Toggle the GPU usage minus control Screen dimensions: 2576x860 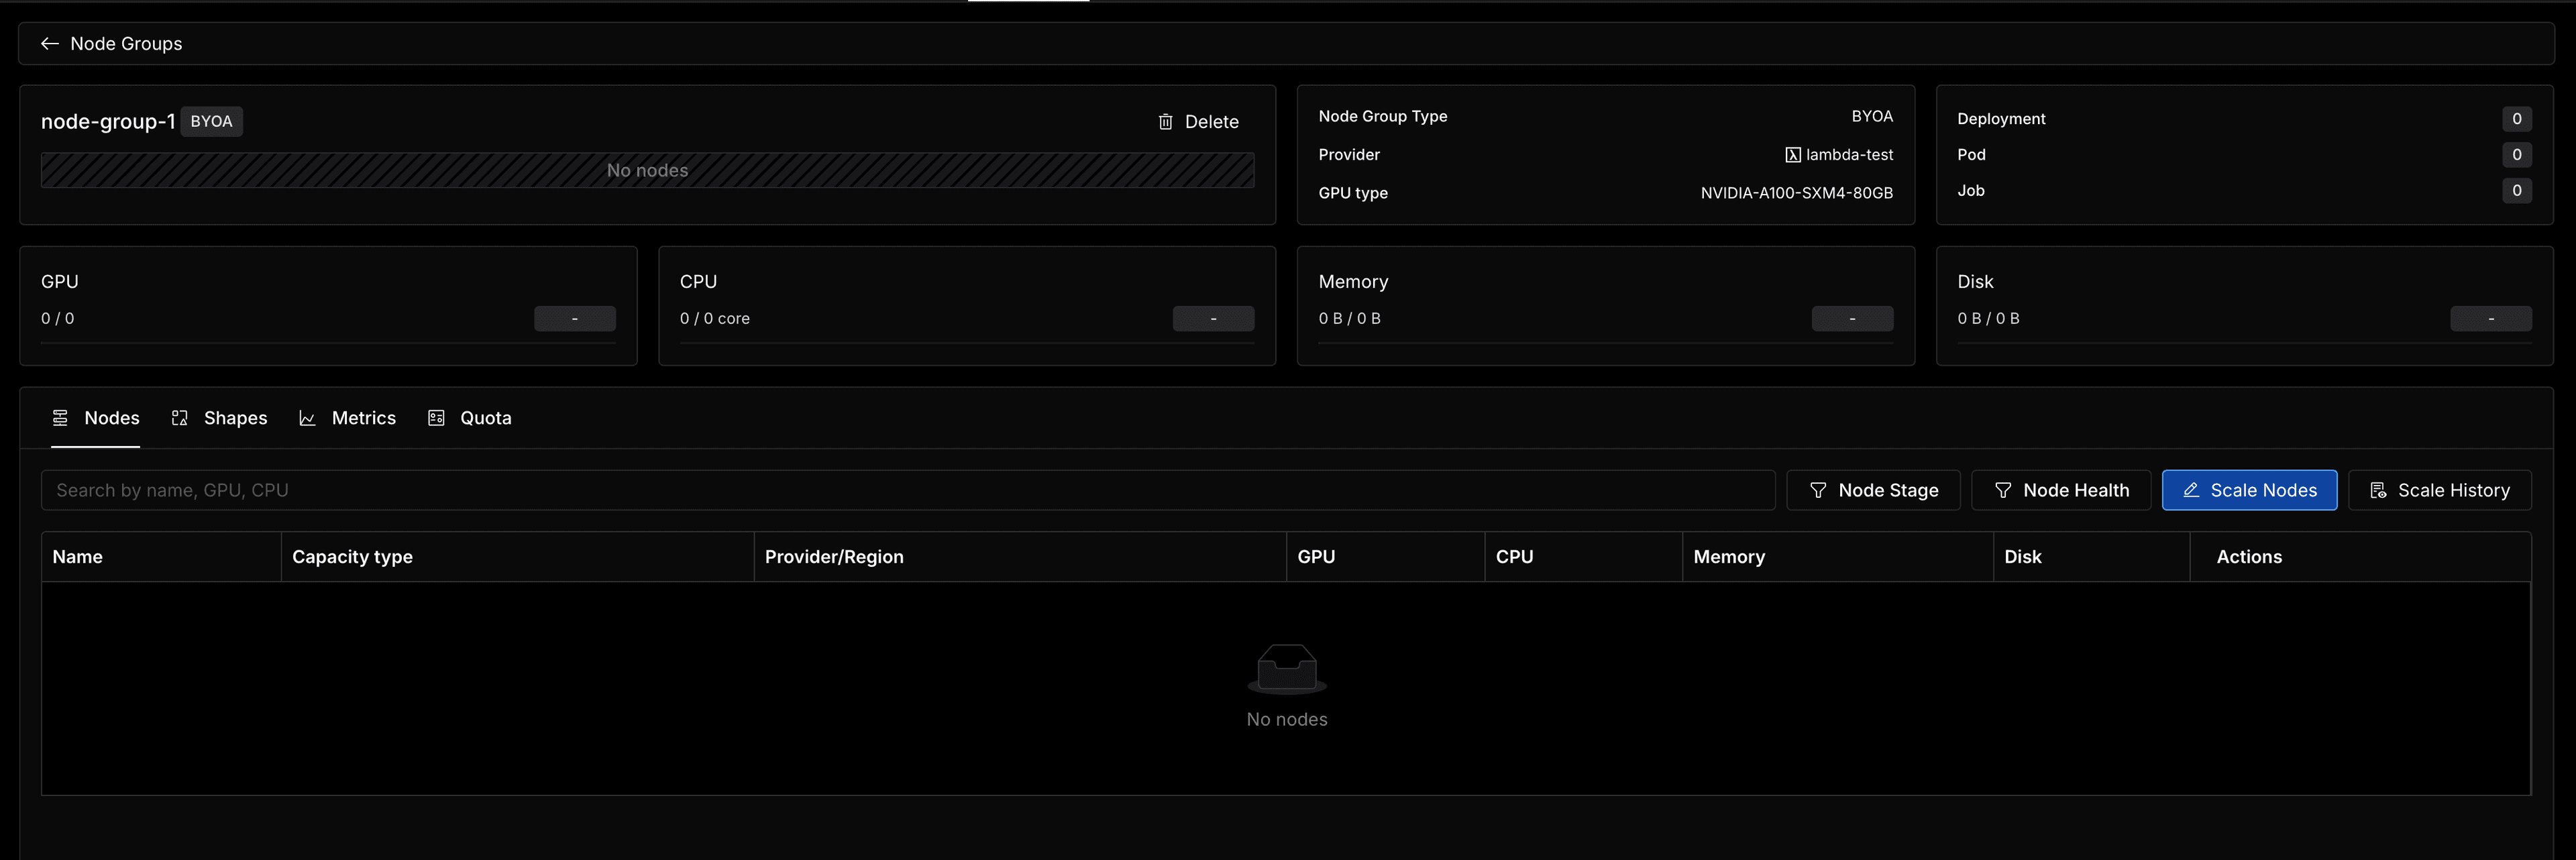coord(575,316)
